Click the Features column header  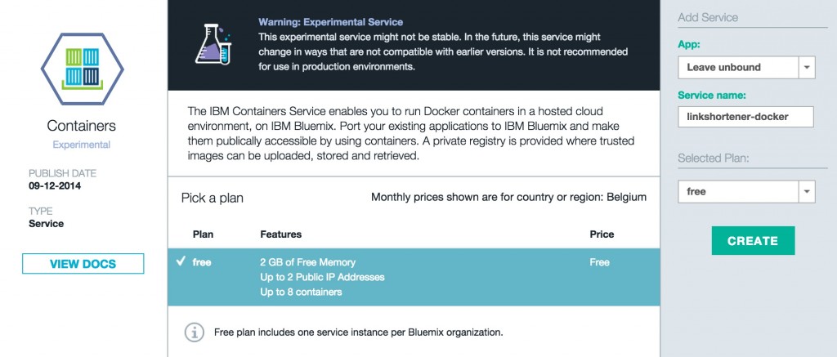[281, 234]
